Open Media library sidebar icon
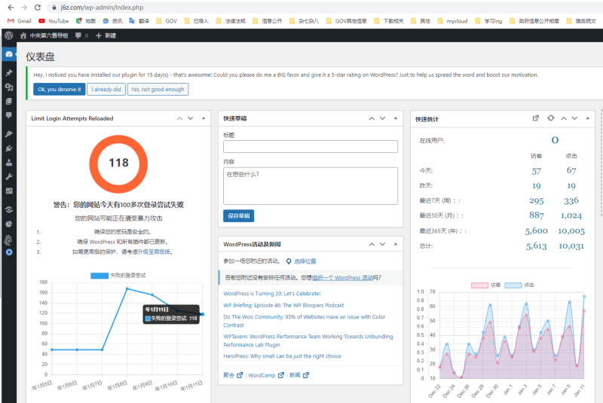 point(9,87)
